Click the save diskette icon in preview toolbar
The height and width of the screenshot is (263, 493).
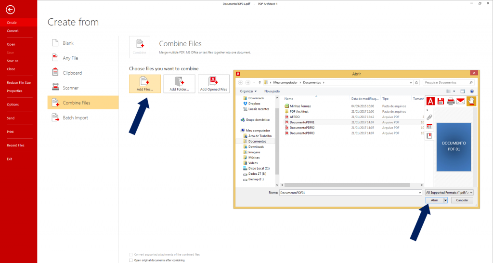pos(441,101)
